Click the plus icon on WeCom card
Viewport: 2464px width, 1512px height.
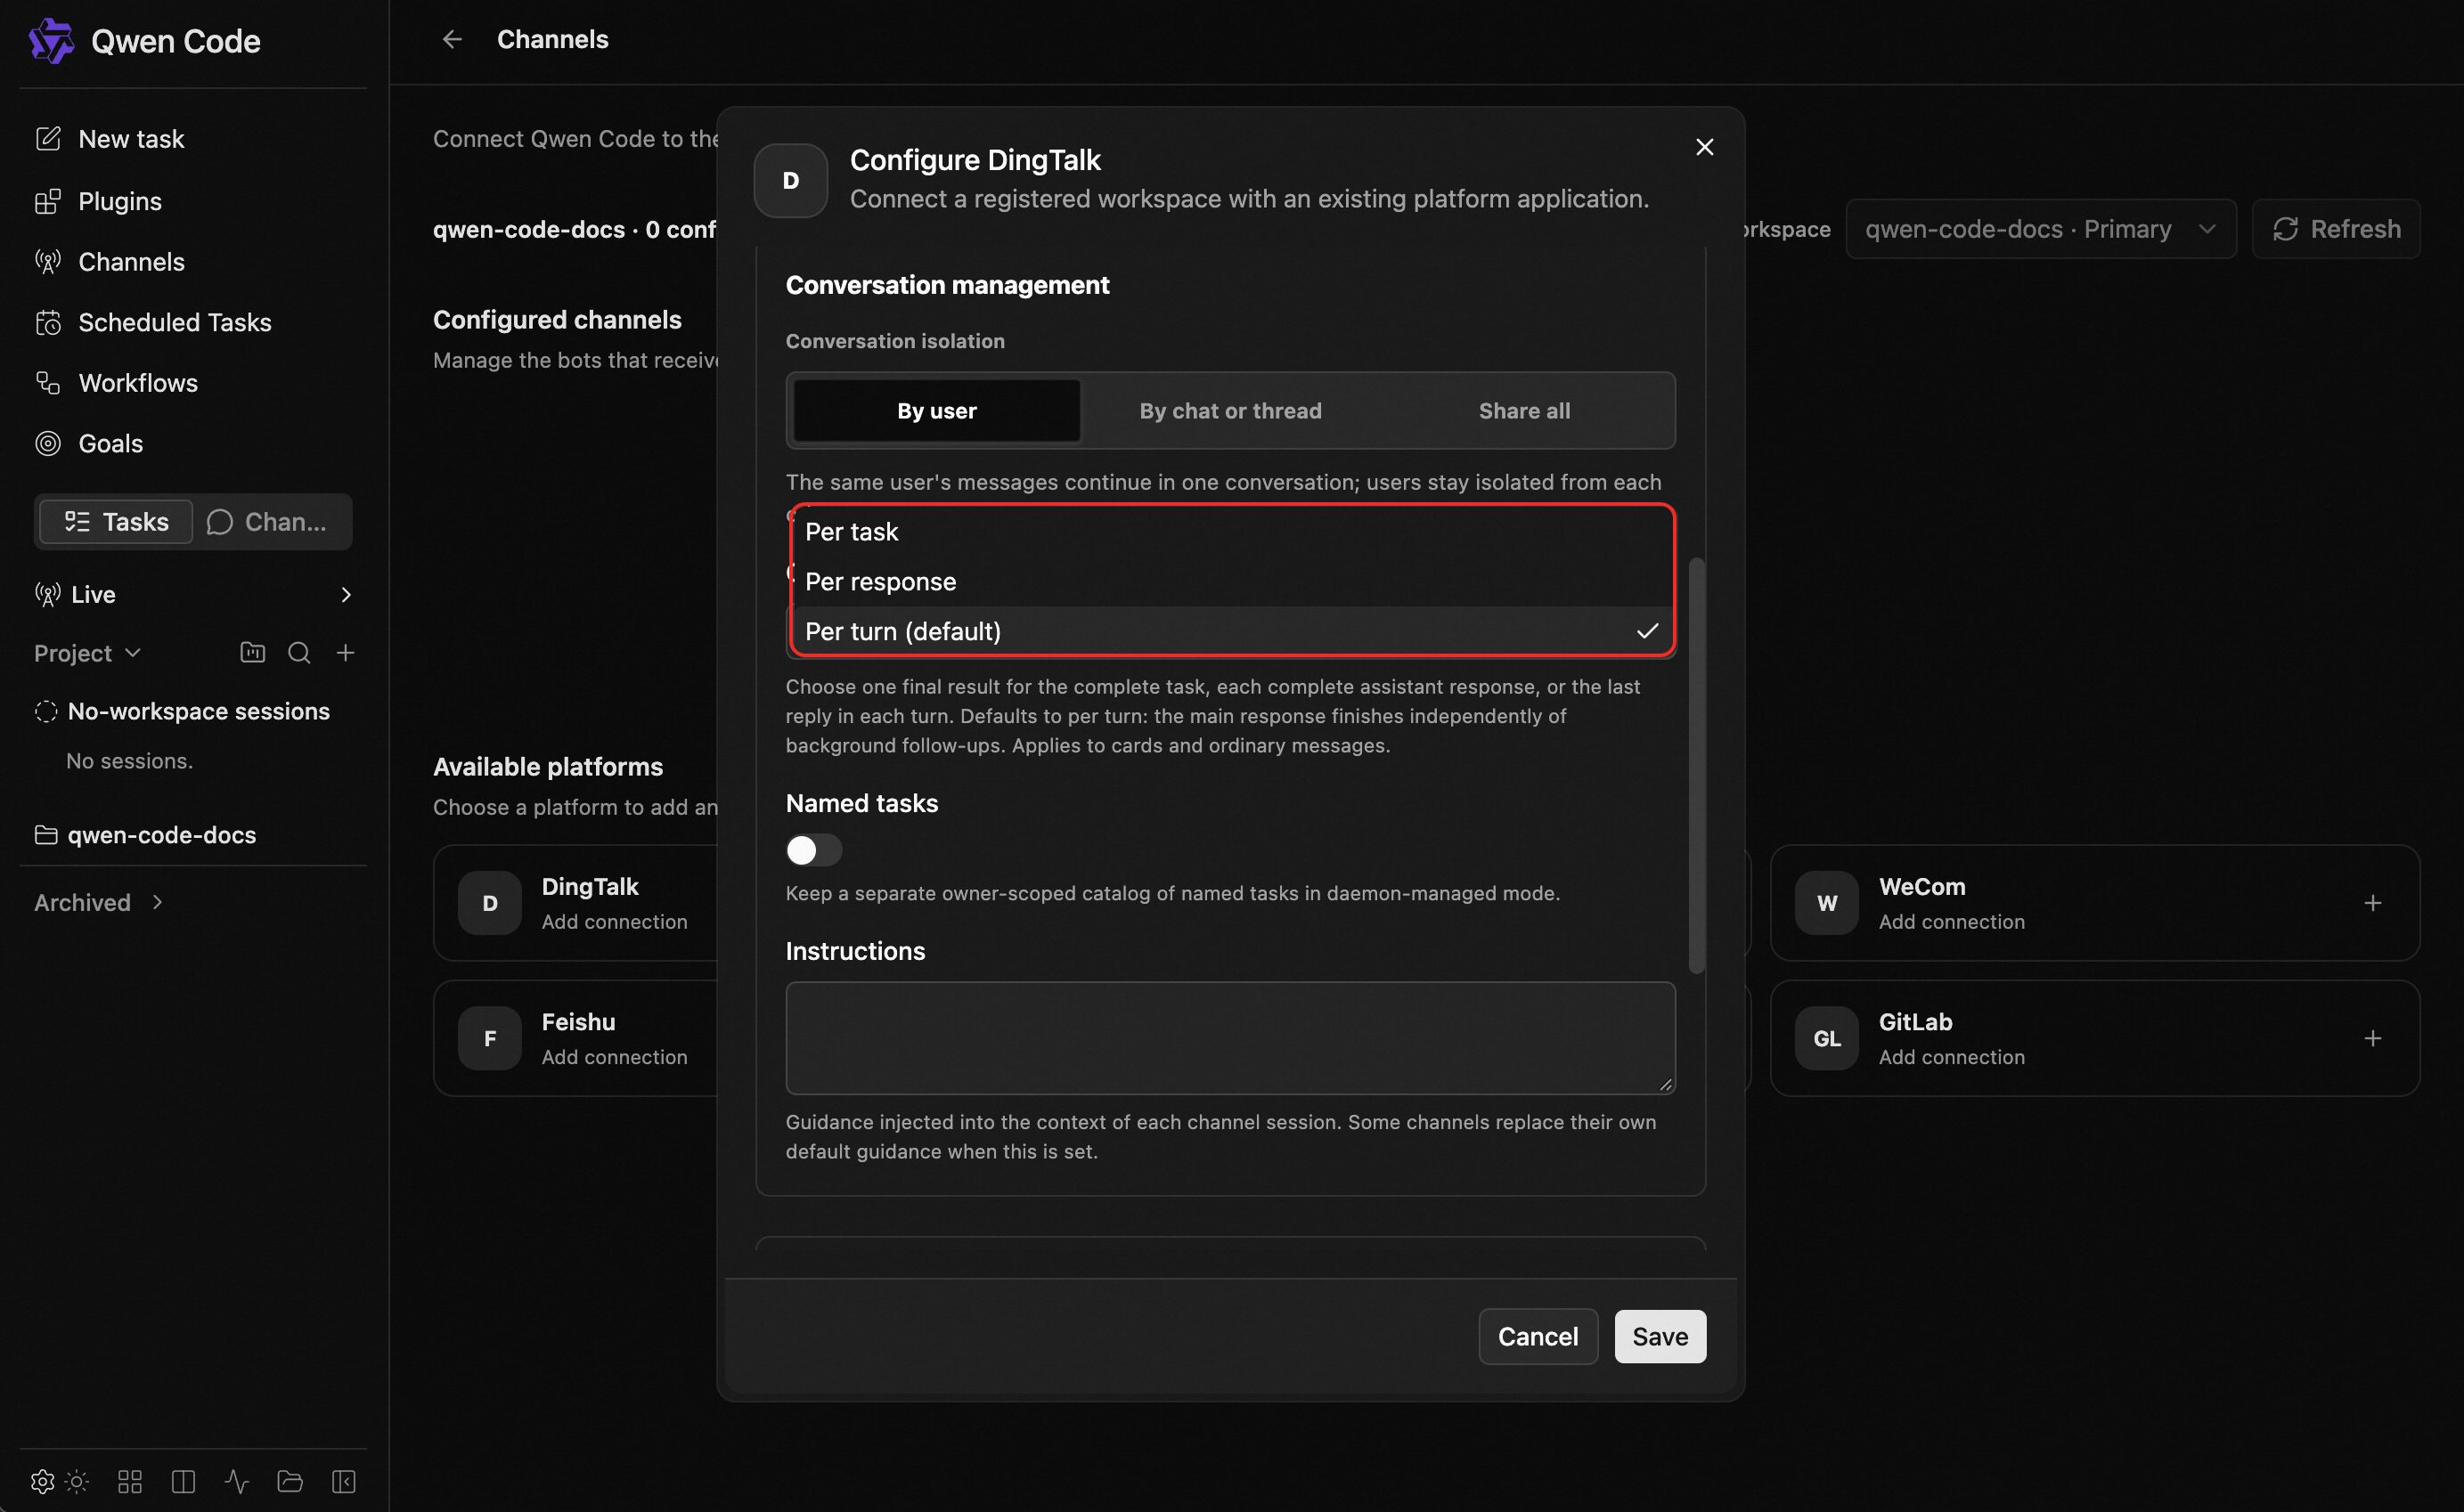(x=2372, y=903)
